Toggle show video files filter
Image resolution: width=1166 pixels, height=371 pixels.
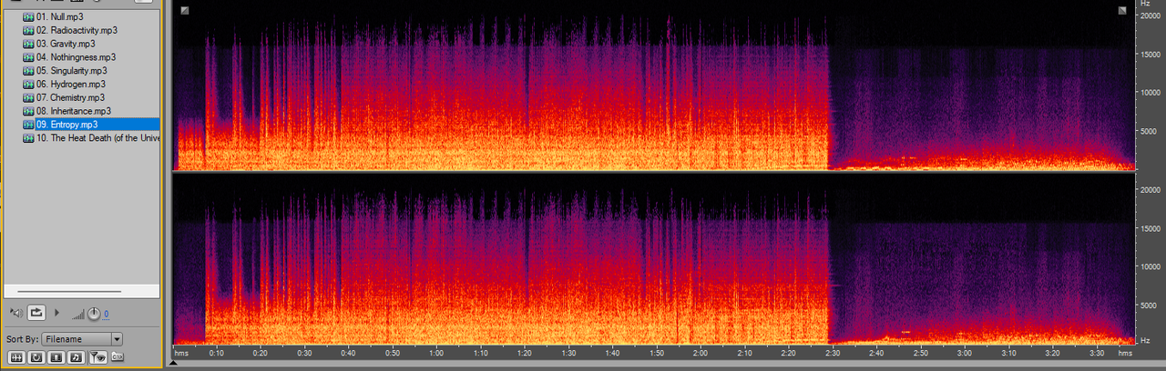56,356
